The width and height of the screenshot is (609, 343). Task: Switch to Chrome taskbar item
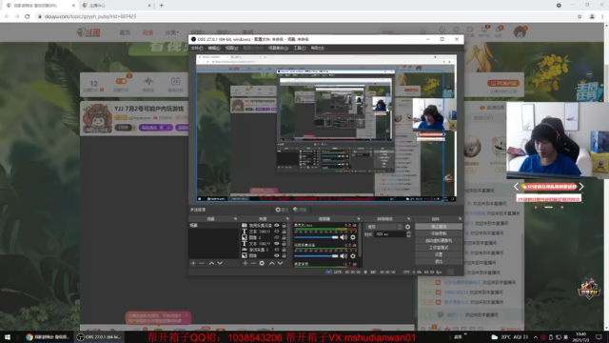[x=48, y=336]
